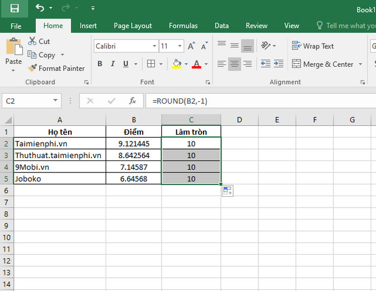The image size is (376, 291).
Task: Set Middle Align vertical alignment
Action: (x=235, y=45)
